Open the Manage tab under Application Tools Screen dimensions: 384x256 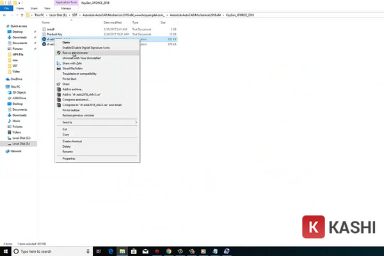click(66, 8)
